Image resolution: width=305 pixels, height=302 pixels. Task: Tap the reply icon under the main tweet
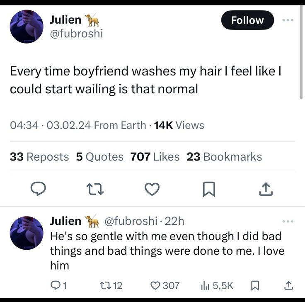(38, 188)
